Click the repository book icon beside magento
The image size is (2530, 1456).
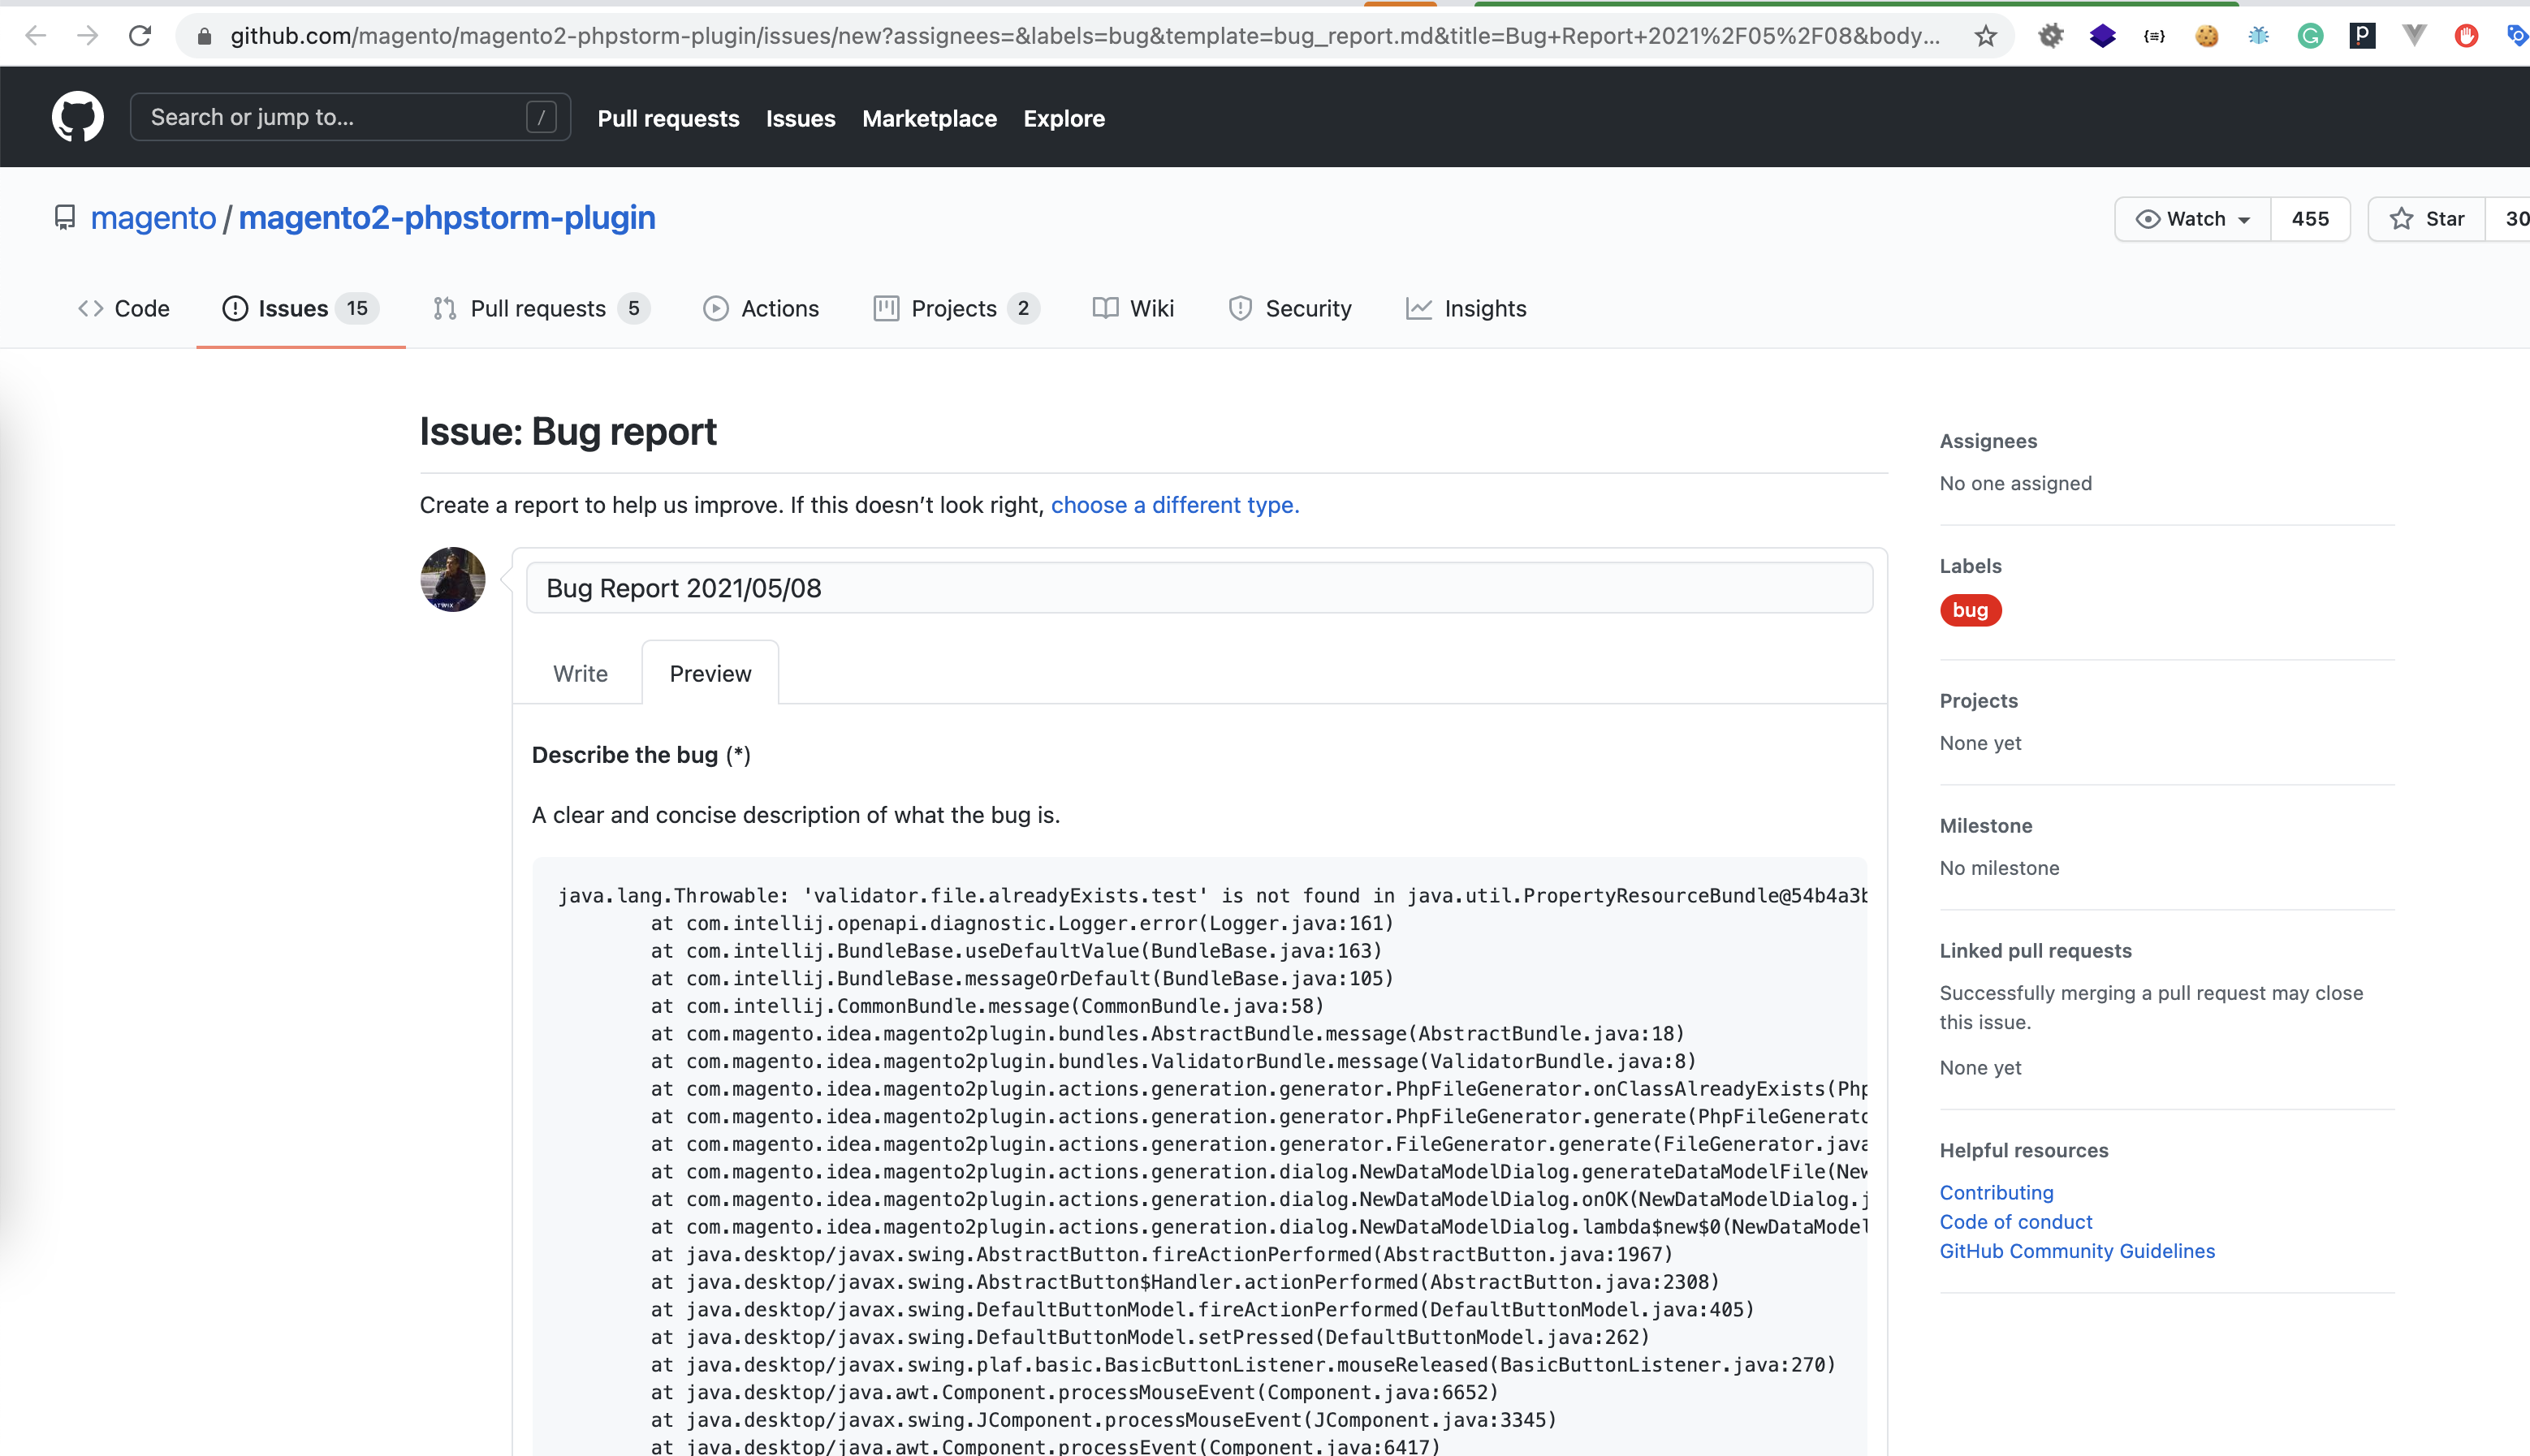pos(65,218)
